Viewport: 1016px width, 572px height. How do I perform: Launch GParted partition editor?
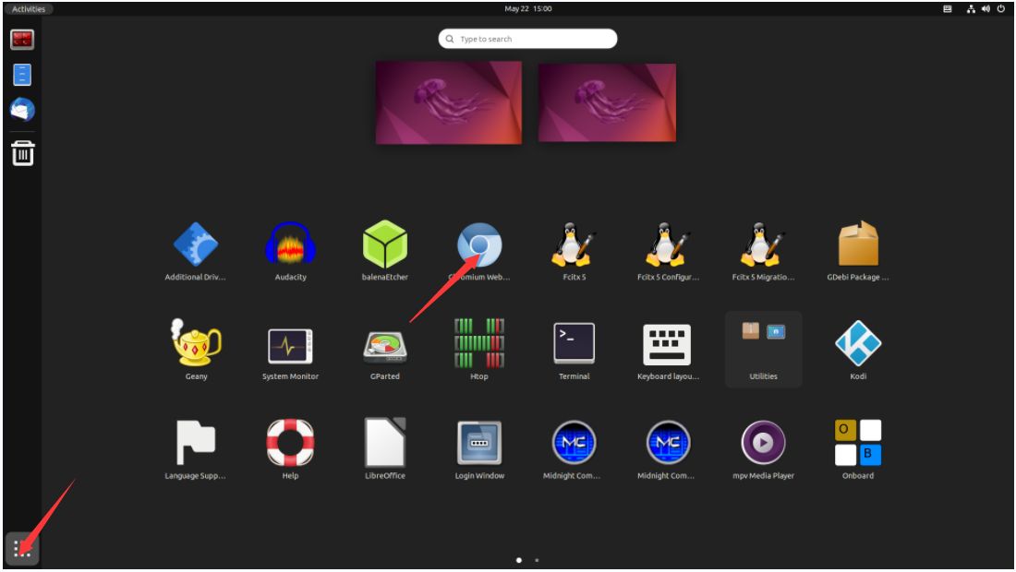point(385,346)
